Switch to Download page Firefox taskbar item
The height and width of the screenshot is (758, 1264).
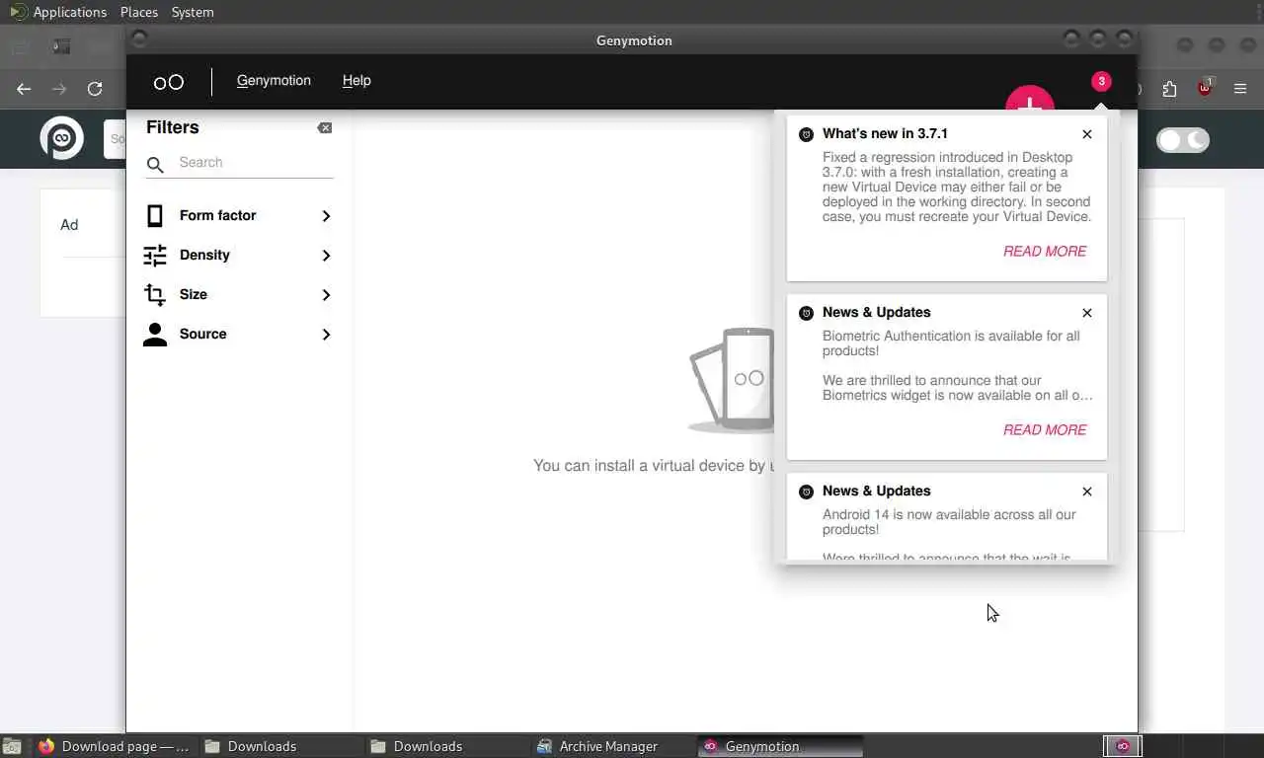115,746
